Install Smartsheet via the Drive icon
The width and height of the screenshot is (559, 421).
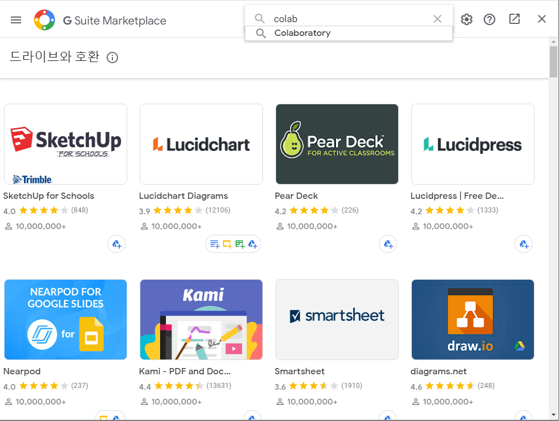[388, 416]
